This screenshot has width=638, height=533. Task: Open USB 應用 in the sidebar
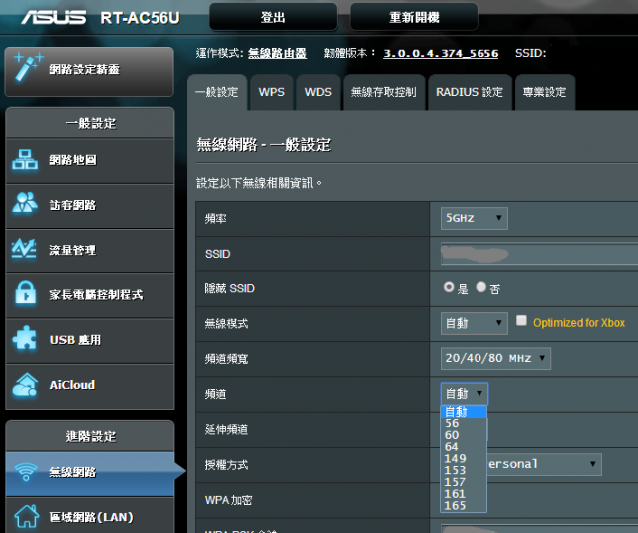tap(90, 341)
